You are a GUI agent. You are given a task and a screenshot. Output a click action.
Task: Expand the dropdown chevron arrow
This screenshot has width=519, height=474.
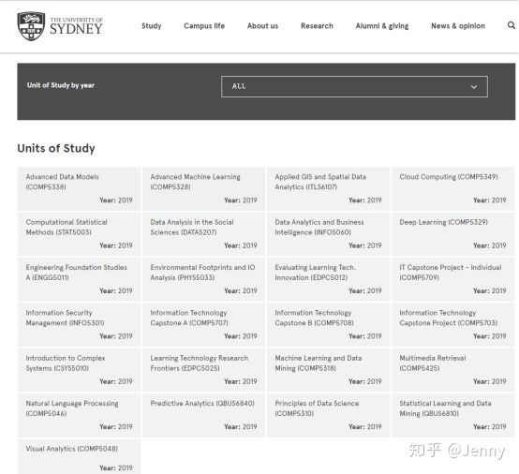[474, 87]
